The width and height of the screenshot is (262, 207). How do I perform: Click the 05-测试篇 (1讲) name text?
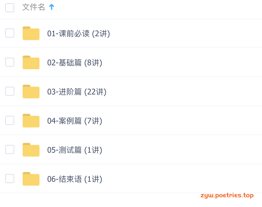(x=74, y=150)
